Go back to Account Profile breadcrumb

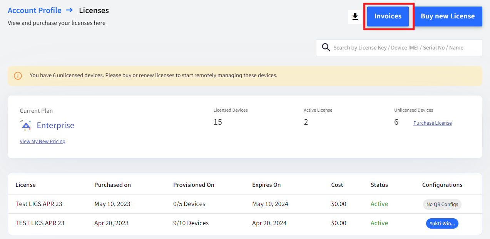[x=35, y=10]
